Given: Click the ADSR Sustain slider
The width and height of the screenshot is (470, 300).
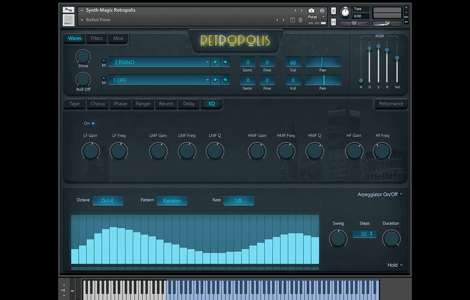Looking at the screenshot, I should coord(378,46).
